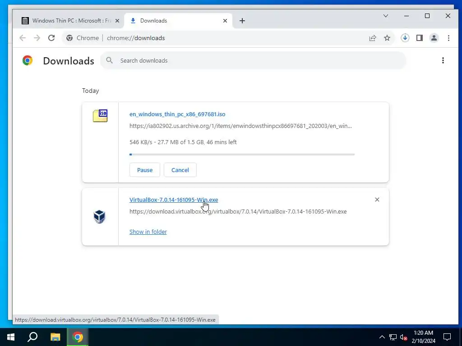
Task: Click the search magnifier icon in downloads search
Action: tap(109, 60)
